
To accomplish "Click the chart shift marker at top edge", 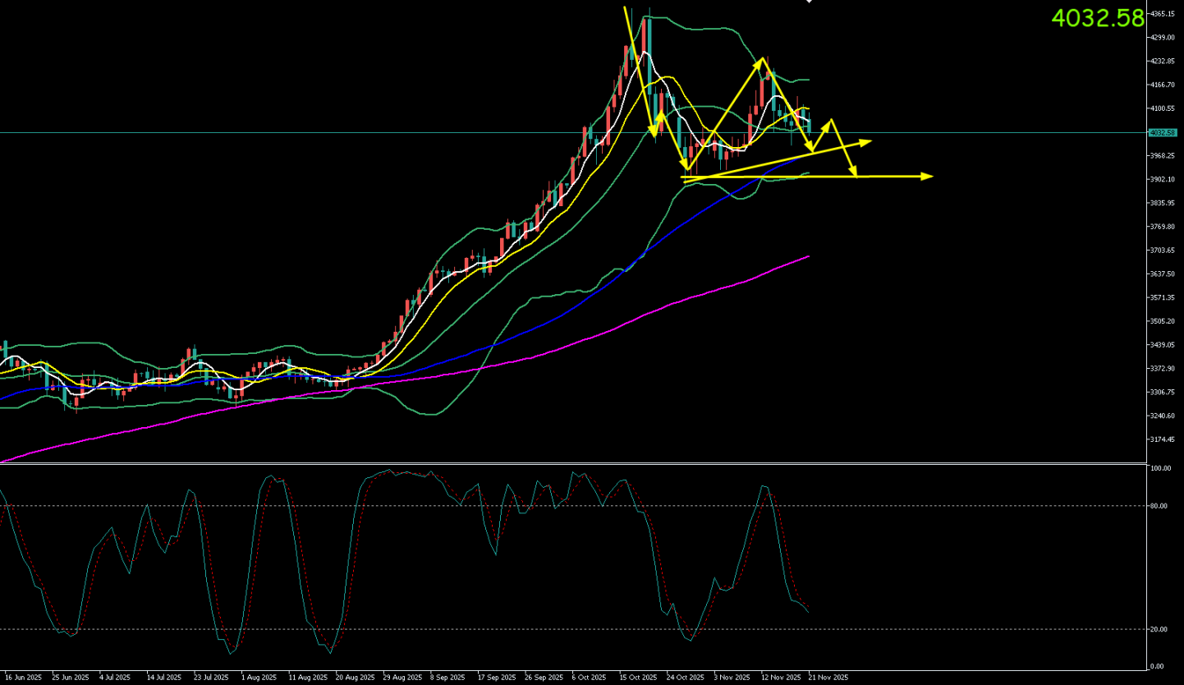I will (809, 2).
